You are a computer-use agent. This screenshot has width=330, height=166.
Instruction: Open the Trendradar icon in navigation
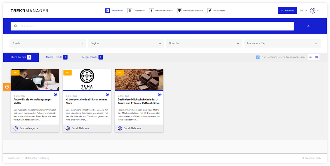coord(130,11)
